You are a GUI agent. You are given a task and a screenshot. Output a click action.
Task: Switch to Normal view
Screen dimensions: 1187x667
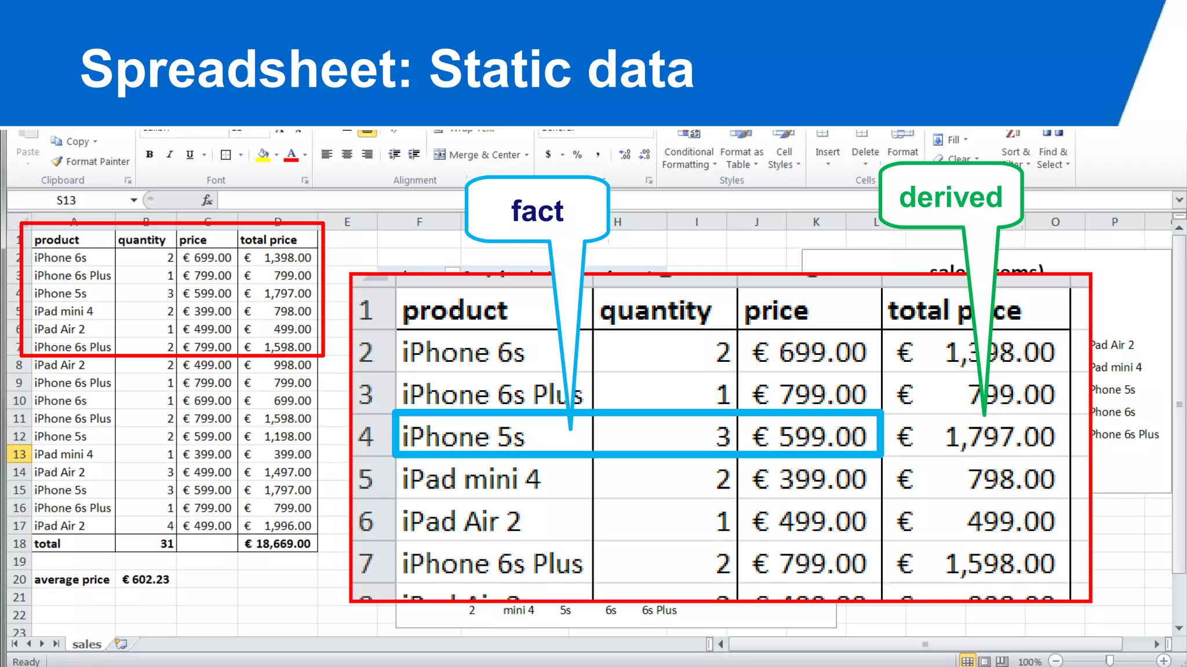point(967,661)
